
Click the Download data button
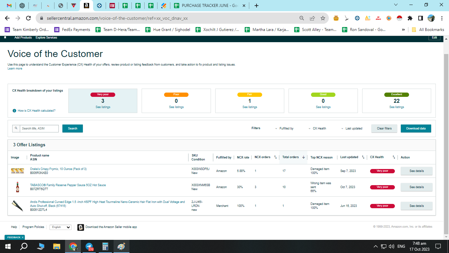pos(416,128)
